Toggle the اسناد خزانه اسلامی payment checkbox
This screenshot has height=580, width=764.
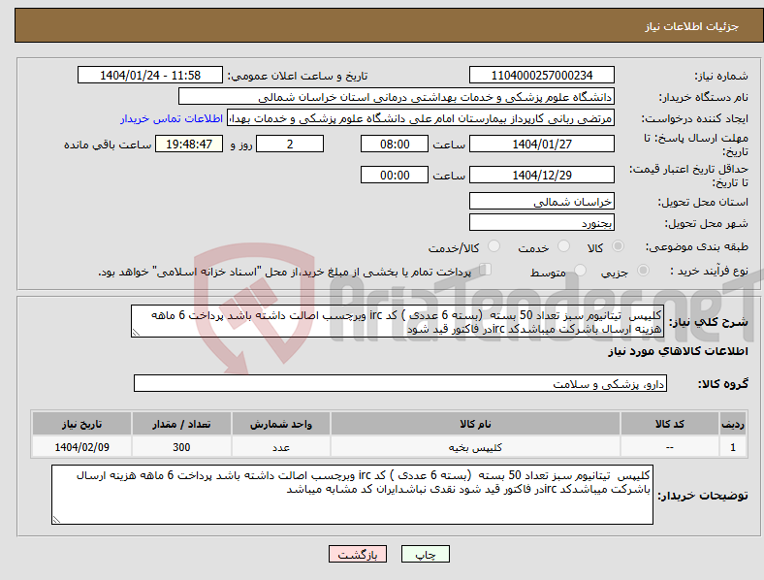point(485,270)
